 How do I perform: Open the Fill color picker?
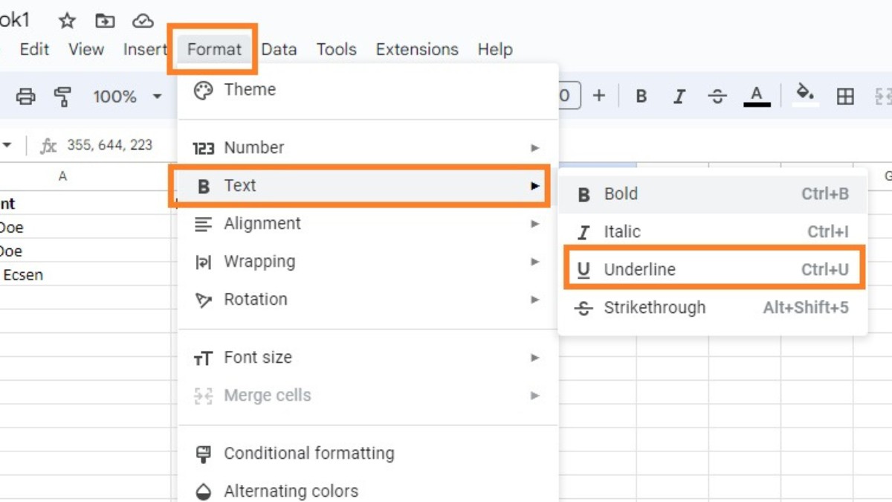click(x=805, y=96)
